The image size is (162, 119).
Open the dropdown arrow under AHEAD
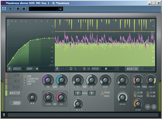click(x=105, y=89)
